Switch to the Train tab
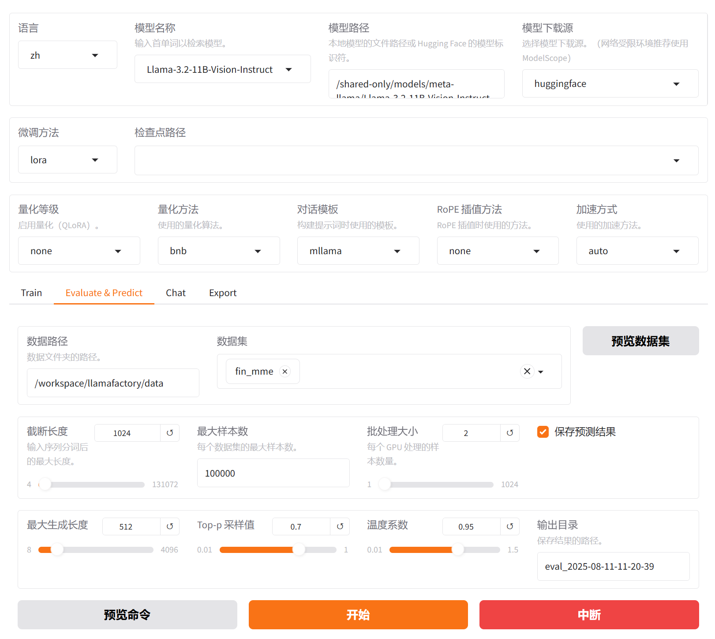Viewport: 715px width, 639px height. [31, 293]
